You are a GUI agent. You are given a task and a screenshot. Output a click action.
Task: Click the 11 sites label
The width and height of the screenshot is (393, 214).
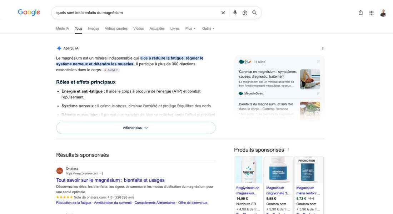259,62
